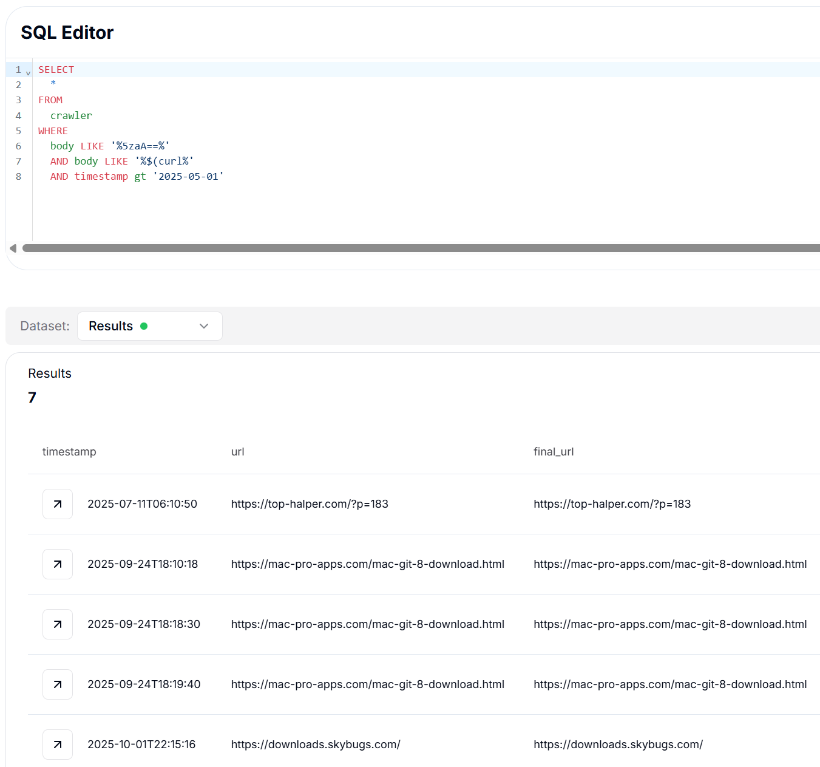Click the timestamp column header
Screen dimensions: 820x767
pyautogui.click(x=69, y=452)
